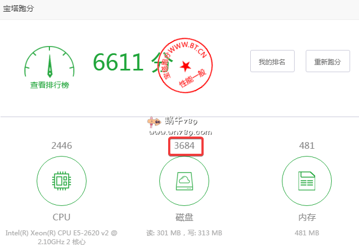Click the memory score 481

[307, 146]
